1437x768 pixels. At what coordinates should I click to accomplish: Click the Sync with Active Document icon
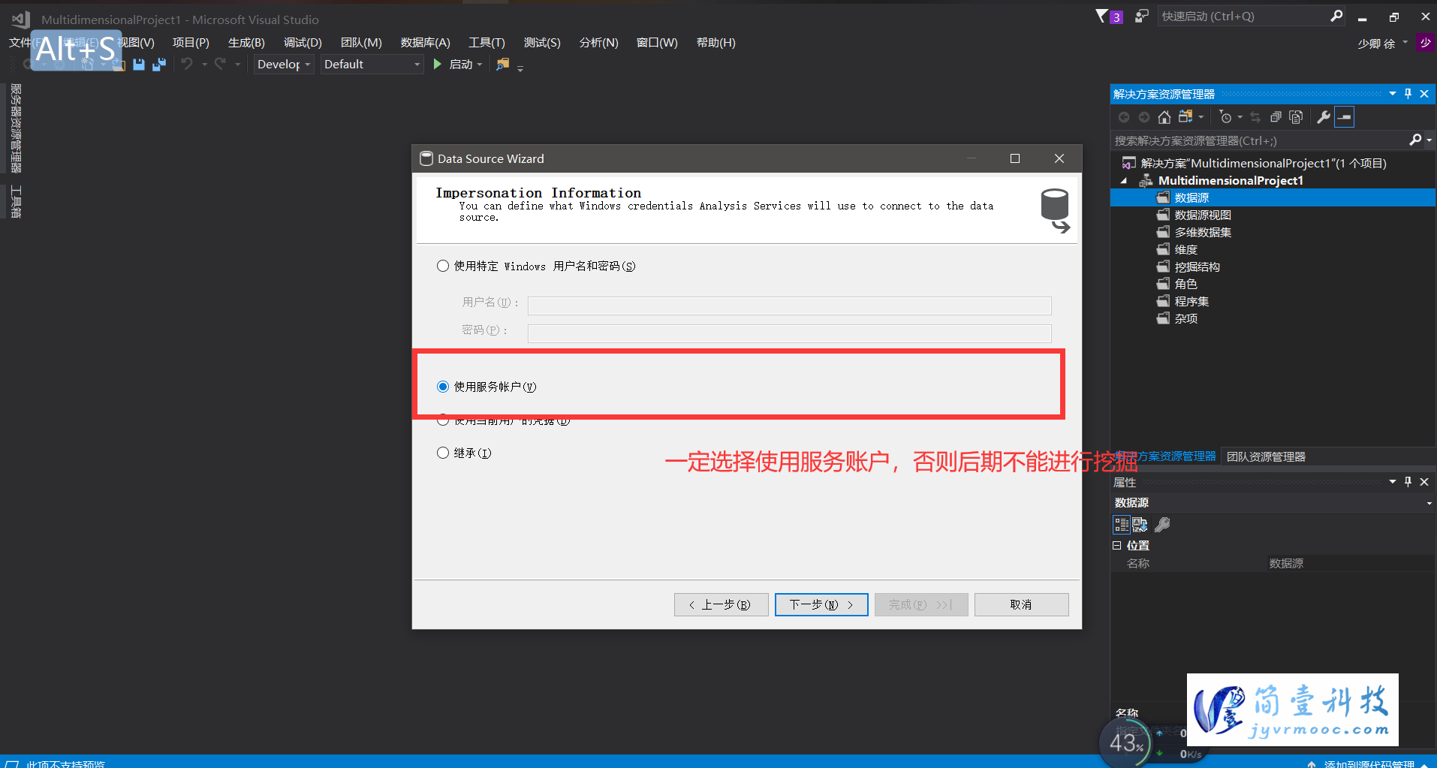pyautogui.click(x=1255, y=117)
